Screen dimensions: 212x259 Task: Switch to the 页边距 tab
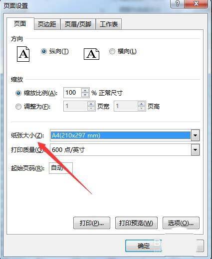pos(47,24)
